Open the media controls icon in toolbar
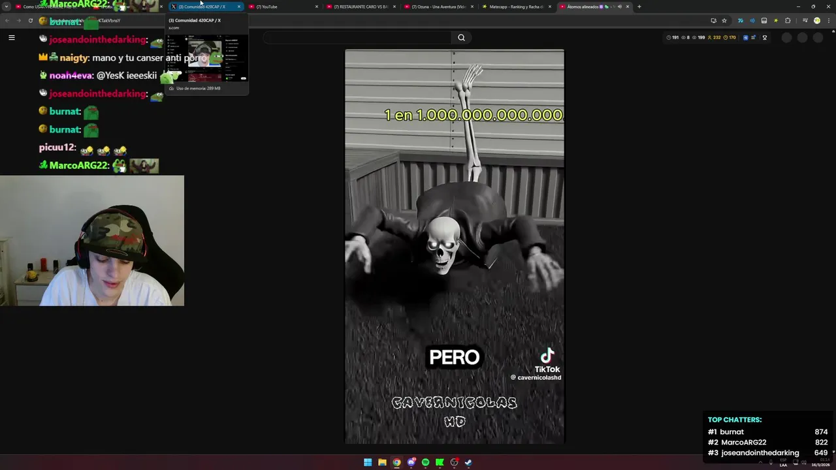 coord(805,20)
